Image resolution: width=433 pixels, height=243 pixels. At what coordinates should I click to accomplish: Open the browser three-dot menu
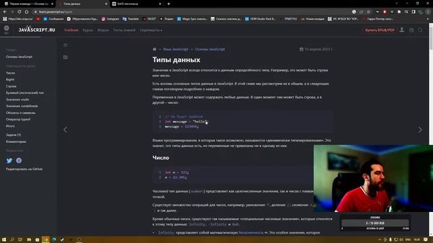tap(428, 12)
